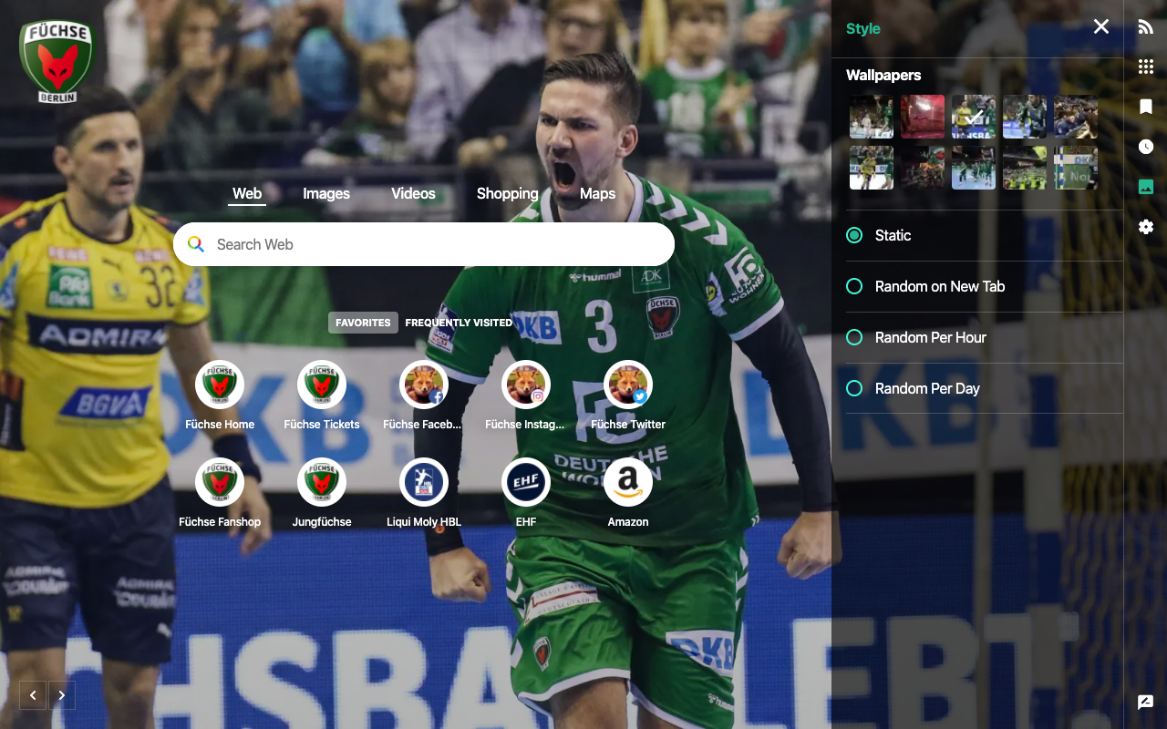1167x729 pixels.
Task: Open Amazon shortcut
Action: pos(628,482)
